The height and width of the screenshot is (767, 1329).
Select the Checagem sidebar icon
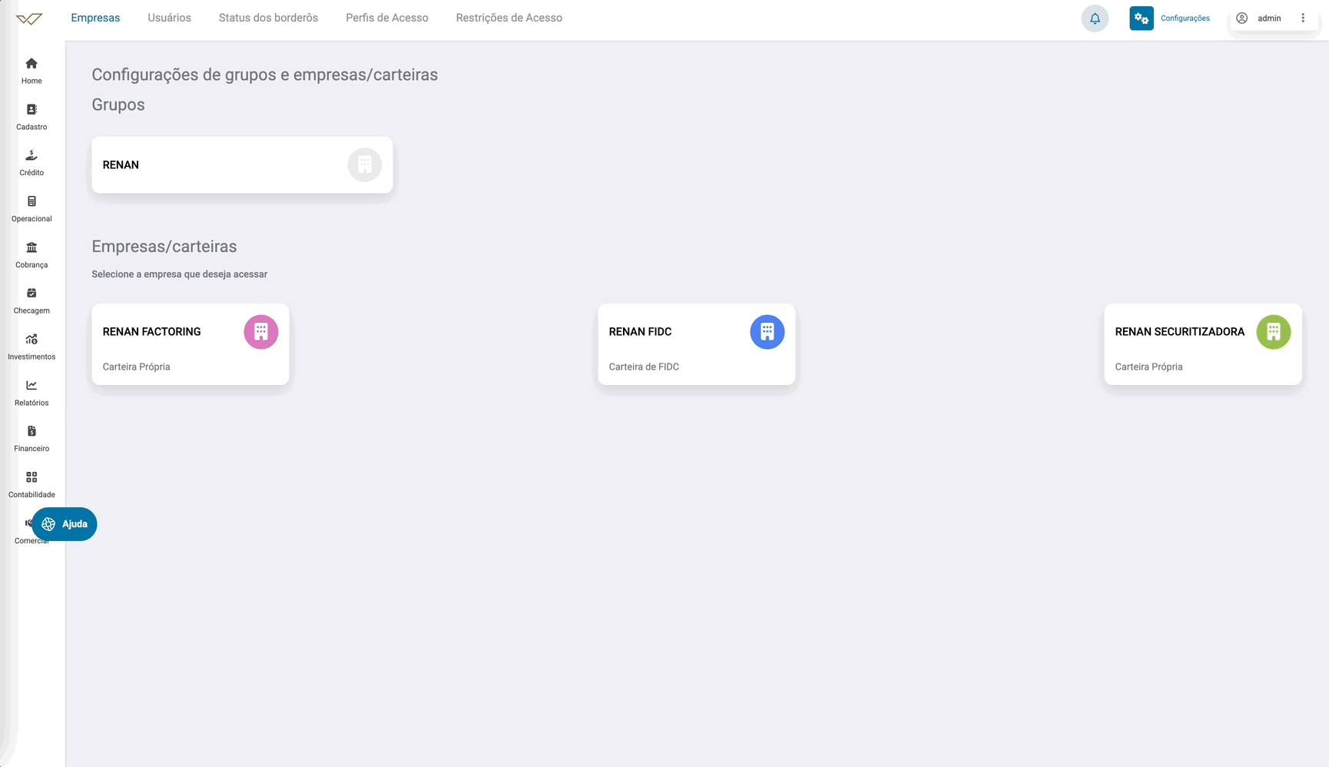[31, 294]
